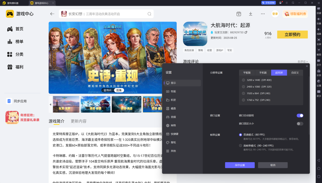322x183 pixels.
Task: Open 壁纸 settings category
Action: (x=182, y=142)
